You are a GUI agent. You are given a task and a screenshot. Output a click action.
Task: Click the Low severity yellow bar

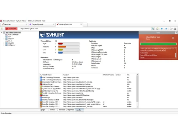coord(61,50)
